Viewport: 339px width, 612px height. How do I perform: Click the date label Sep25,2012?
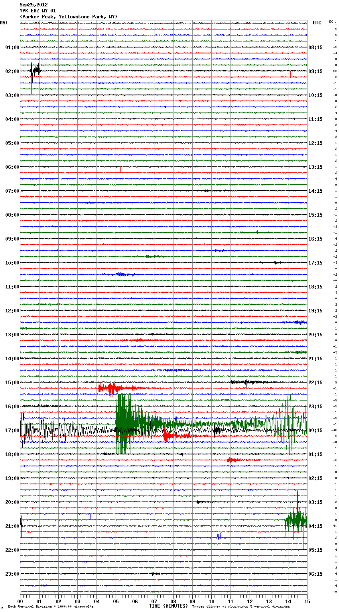(34, 5)
